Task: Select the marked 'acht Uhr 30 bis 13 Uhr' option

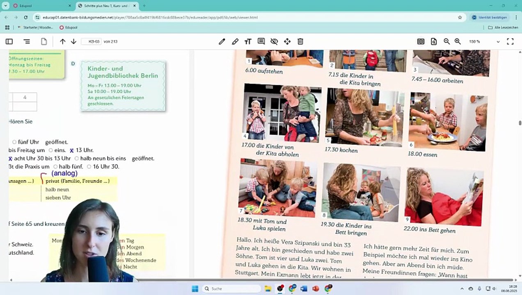Action: tap(10, 159)
